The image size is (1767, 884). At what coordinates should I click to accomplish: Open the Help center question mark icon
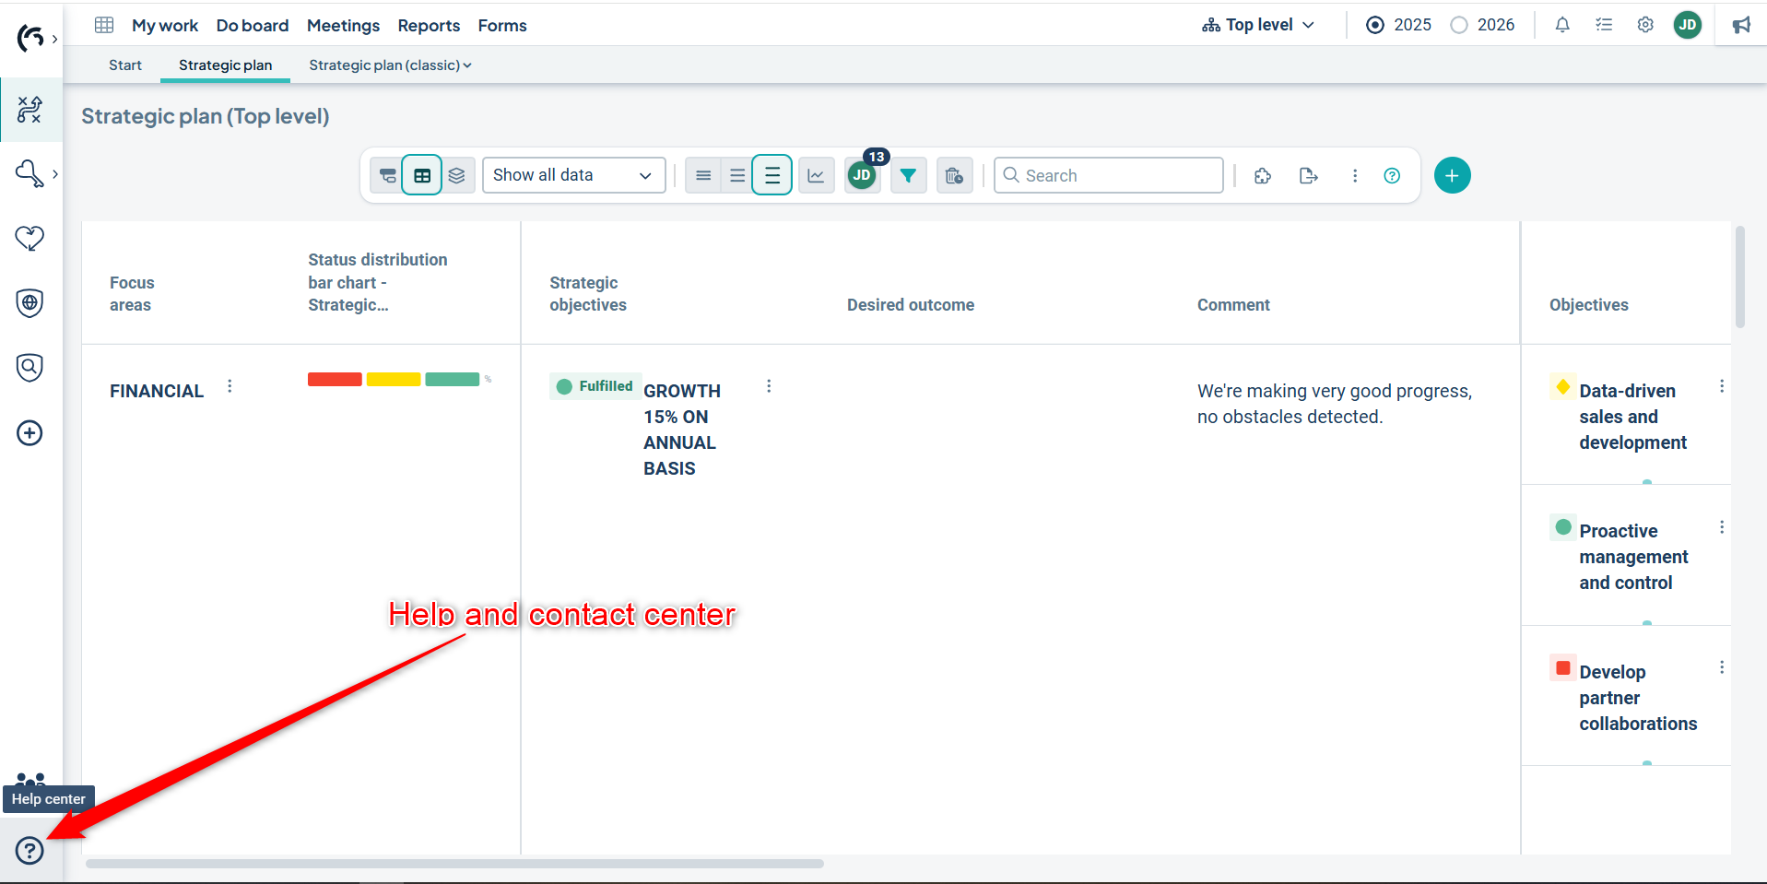[x=29, y=850]
